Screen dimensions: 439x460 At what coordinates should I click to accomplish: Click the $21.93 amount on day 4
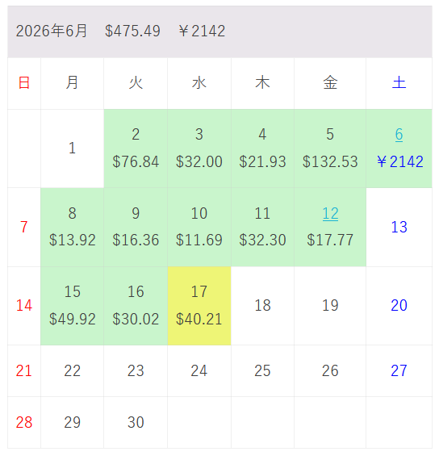click(x=262, y=161)
